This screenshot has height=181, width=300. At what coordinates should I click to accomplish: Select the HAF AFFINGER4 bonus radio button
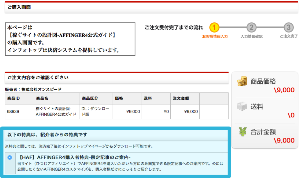(x=9, y=157)
